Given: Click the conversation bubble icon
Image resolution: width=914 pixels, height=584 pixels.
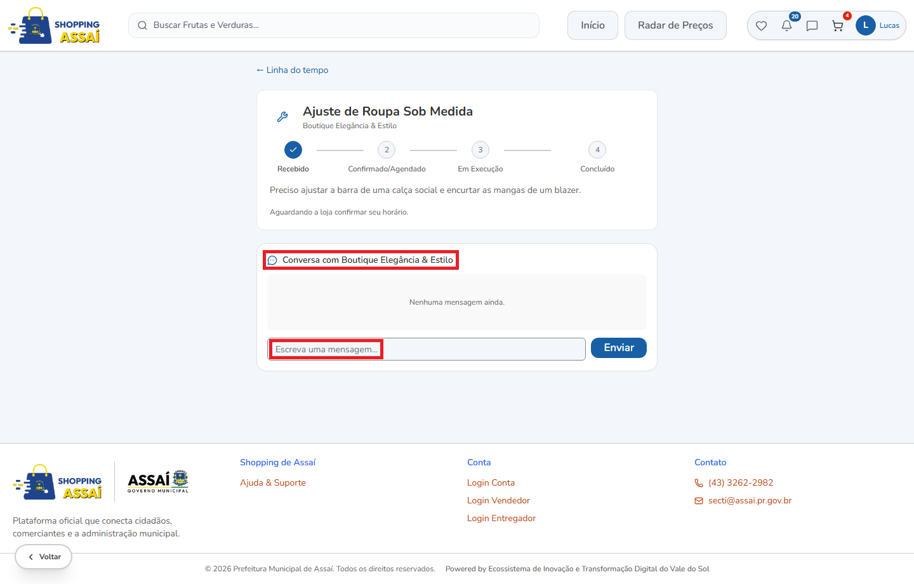Looking at the screenshot, I should point(272,260).
